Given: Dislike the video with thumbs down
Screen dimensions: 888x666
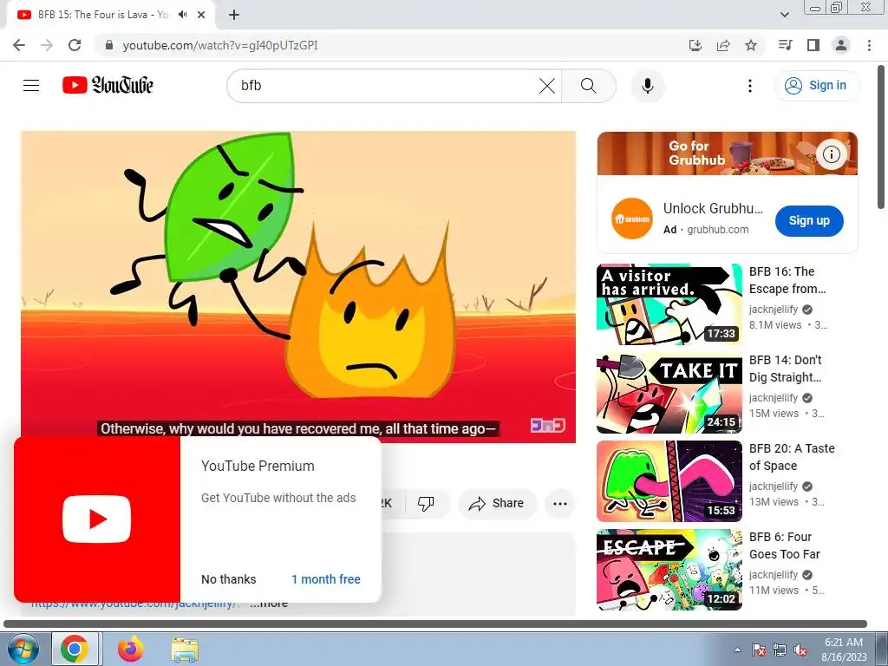Looking at the screenshot, I should [426, 503].
